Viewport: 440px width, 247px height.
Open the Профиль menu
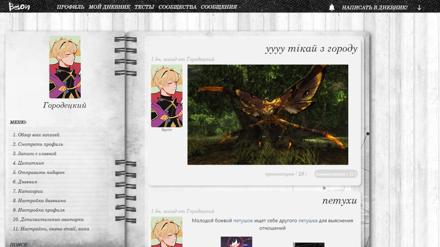[x=70, y=8]
